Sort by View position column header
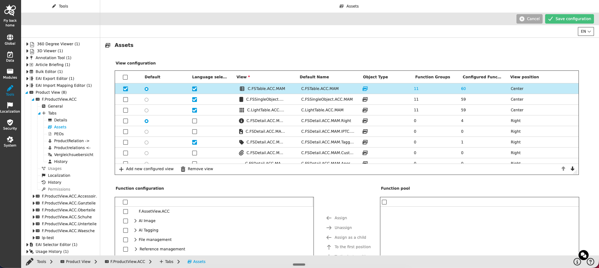 (x=524, y=77)
